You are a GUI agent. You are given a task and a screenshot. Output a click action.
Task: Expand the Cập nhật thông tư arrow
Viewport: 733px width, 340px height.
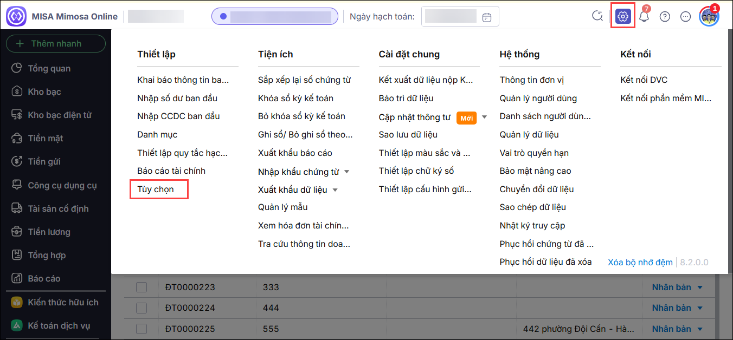485,117
